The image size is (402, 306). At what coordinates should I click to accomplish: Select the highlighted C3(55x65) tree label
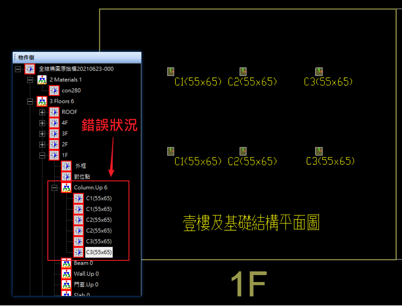99,252
